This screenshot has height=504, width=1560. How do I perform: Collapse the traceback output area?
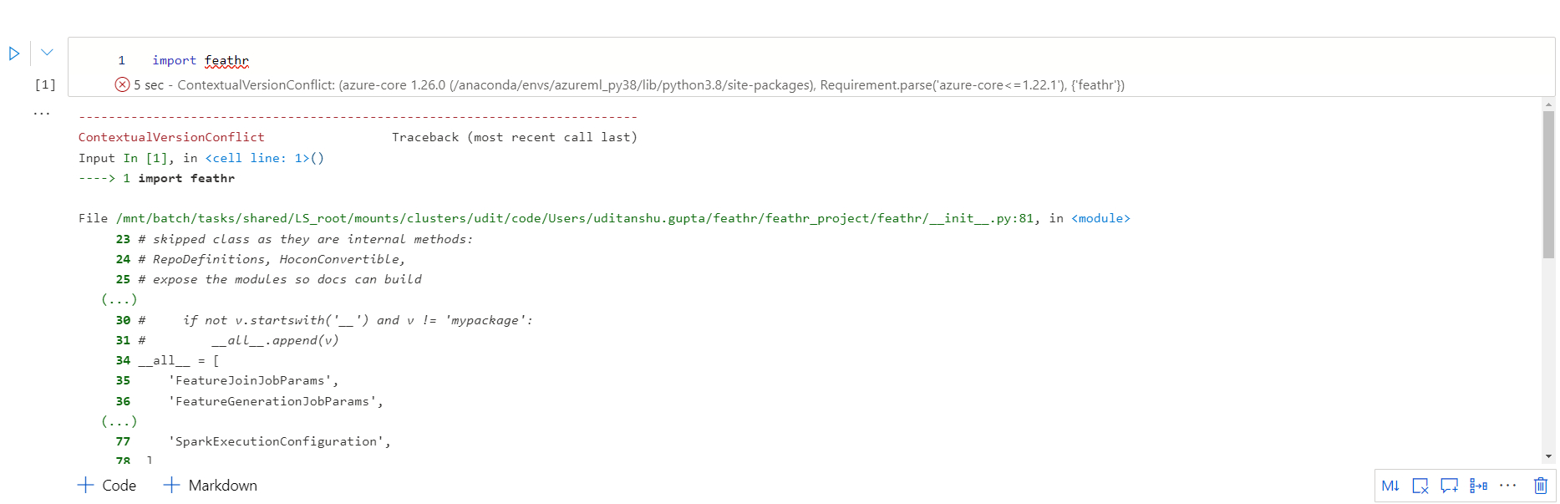42,112
